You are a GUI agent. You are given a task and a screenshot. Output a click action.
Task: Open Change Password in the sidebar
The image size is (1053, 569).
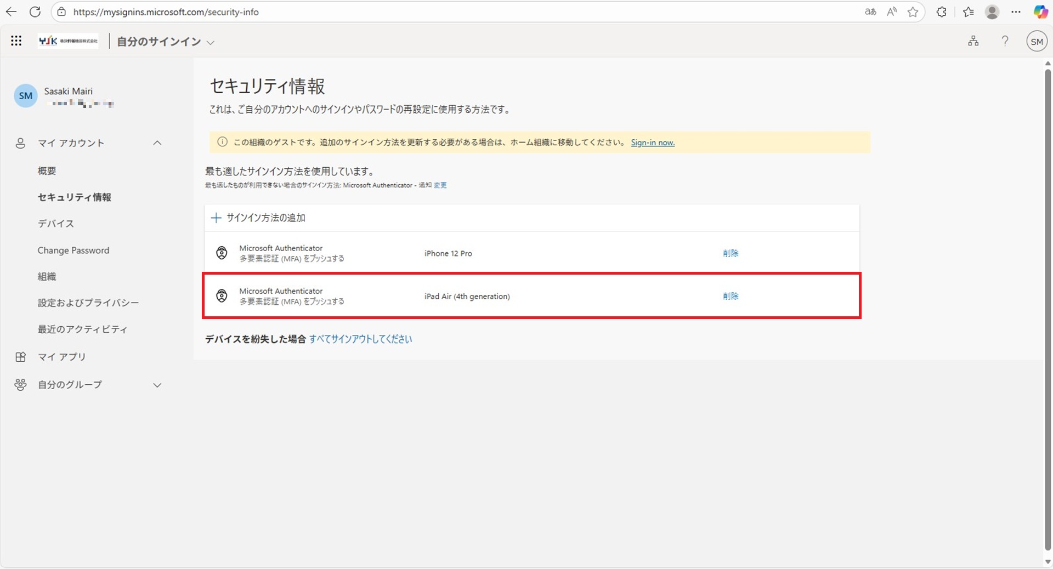click(73, 251)
